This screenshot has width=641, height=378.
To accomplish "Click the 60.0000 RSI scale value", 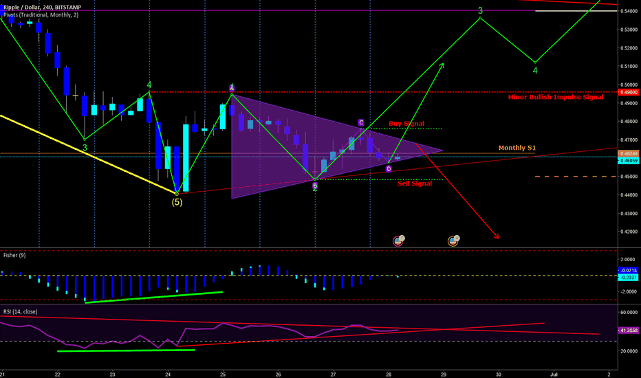I will tap(629, 312).
